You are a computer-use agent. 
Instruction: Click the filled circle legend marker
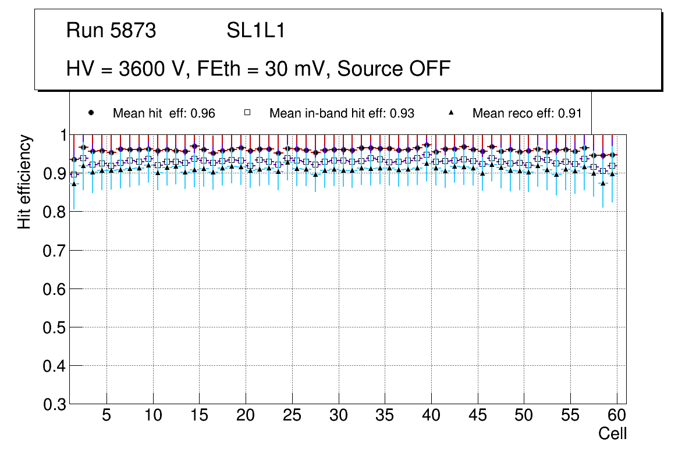pyautogui.click(x=91, y=113)
